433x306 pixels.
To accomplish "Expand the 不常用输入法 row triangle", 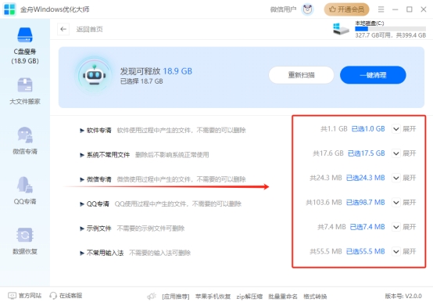I will tap(82, 253).
